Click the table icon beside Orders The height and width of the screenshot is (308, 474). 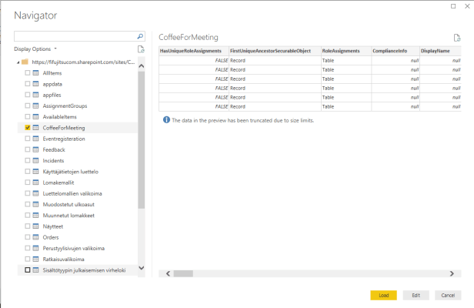click(x=35, y=237)
